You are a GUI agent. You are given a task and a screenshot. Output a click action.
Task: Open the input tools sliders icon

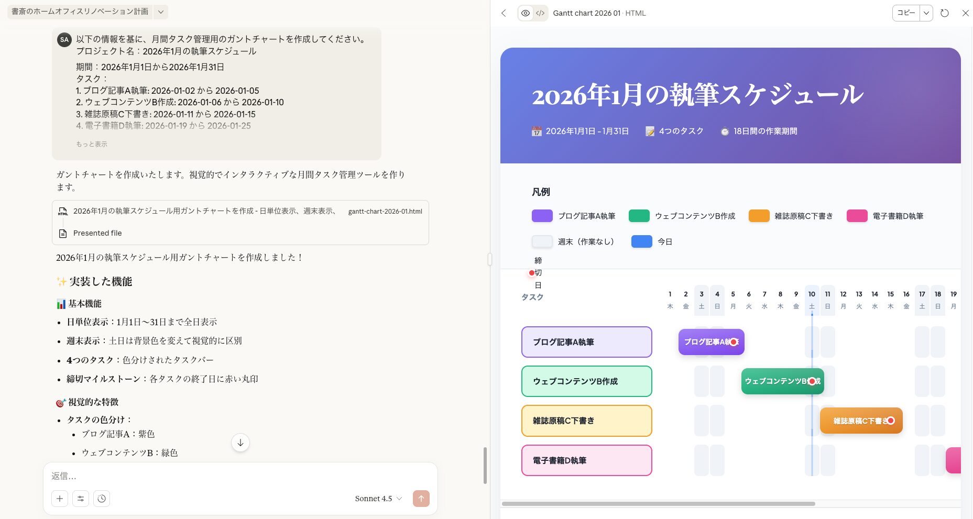(81, 499)
